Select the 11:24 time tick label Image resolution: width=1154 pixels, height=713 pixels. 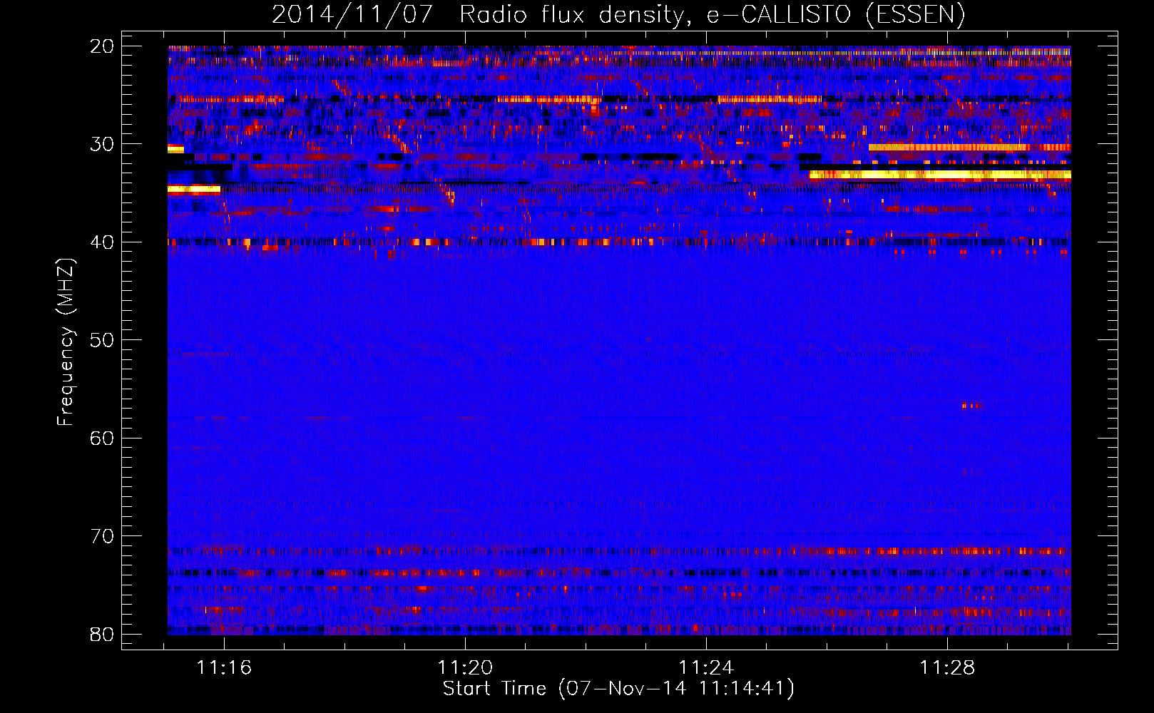point(706,668)
